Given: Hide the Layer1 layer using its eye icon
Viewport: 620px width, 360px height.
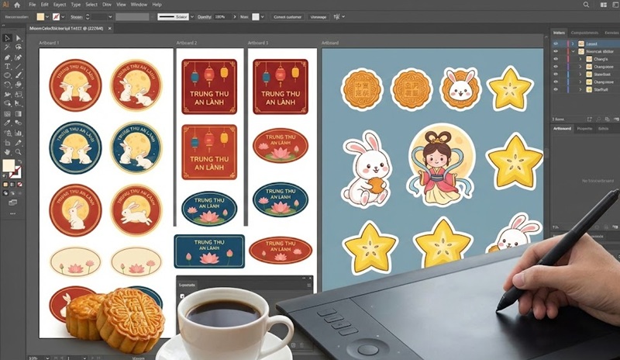Looking at the screenshot, I should (x=556, y=45).
